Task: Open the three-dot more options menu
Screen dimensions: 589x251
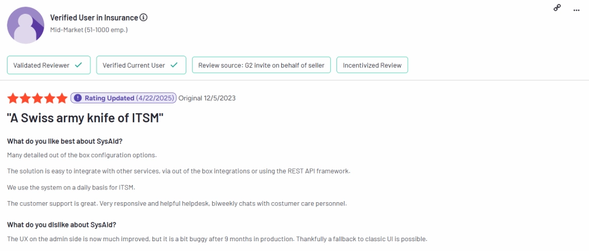Action: coord(576,10)
